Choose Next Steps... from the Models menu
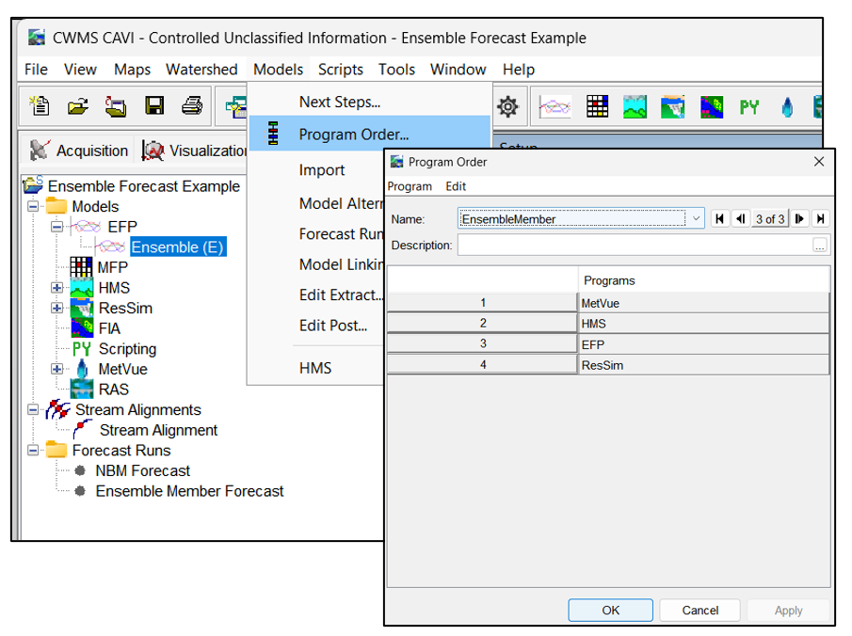This screenshot has height=636, width=852. [x=340, y=102]
